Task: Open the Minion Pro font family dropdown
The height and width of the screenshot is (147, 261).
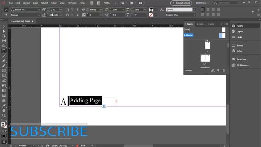Action: (x=39, y=10)
